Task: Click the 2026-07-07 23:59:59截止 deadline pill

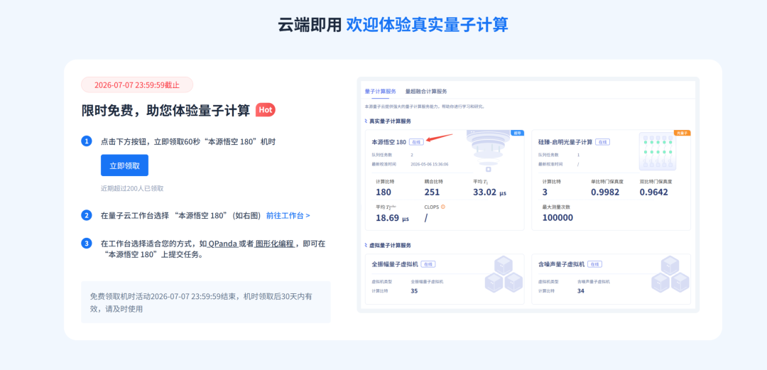Action: 137,85
